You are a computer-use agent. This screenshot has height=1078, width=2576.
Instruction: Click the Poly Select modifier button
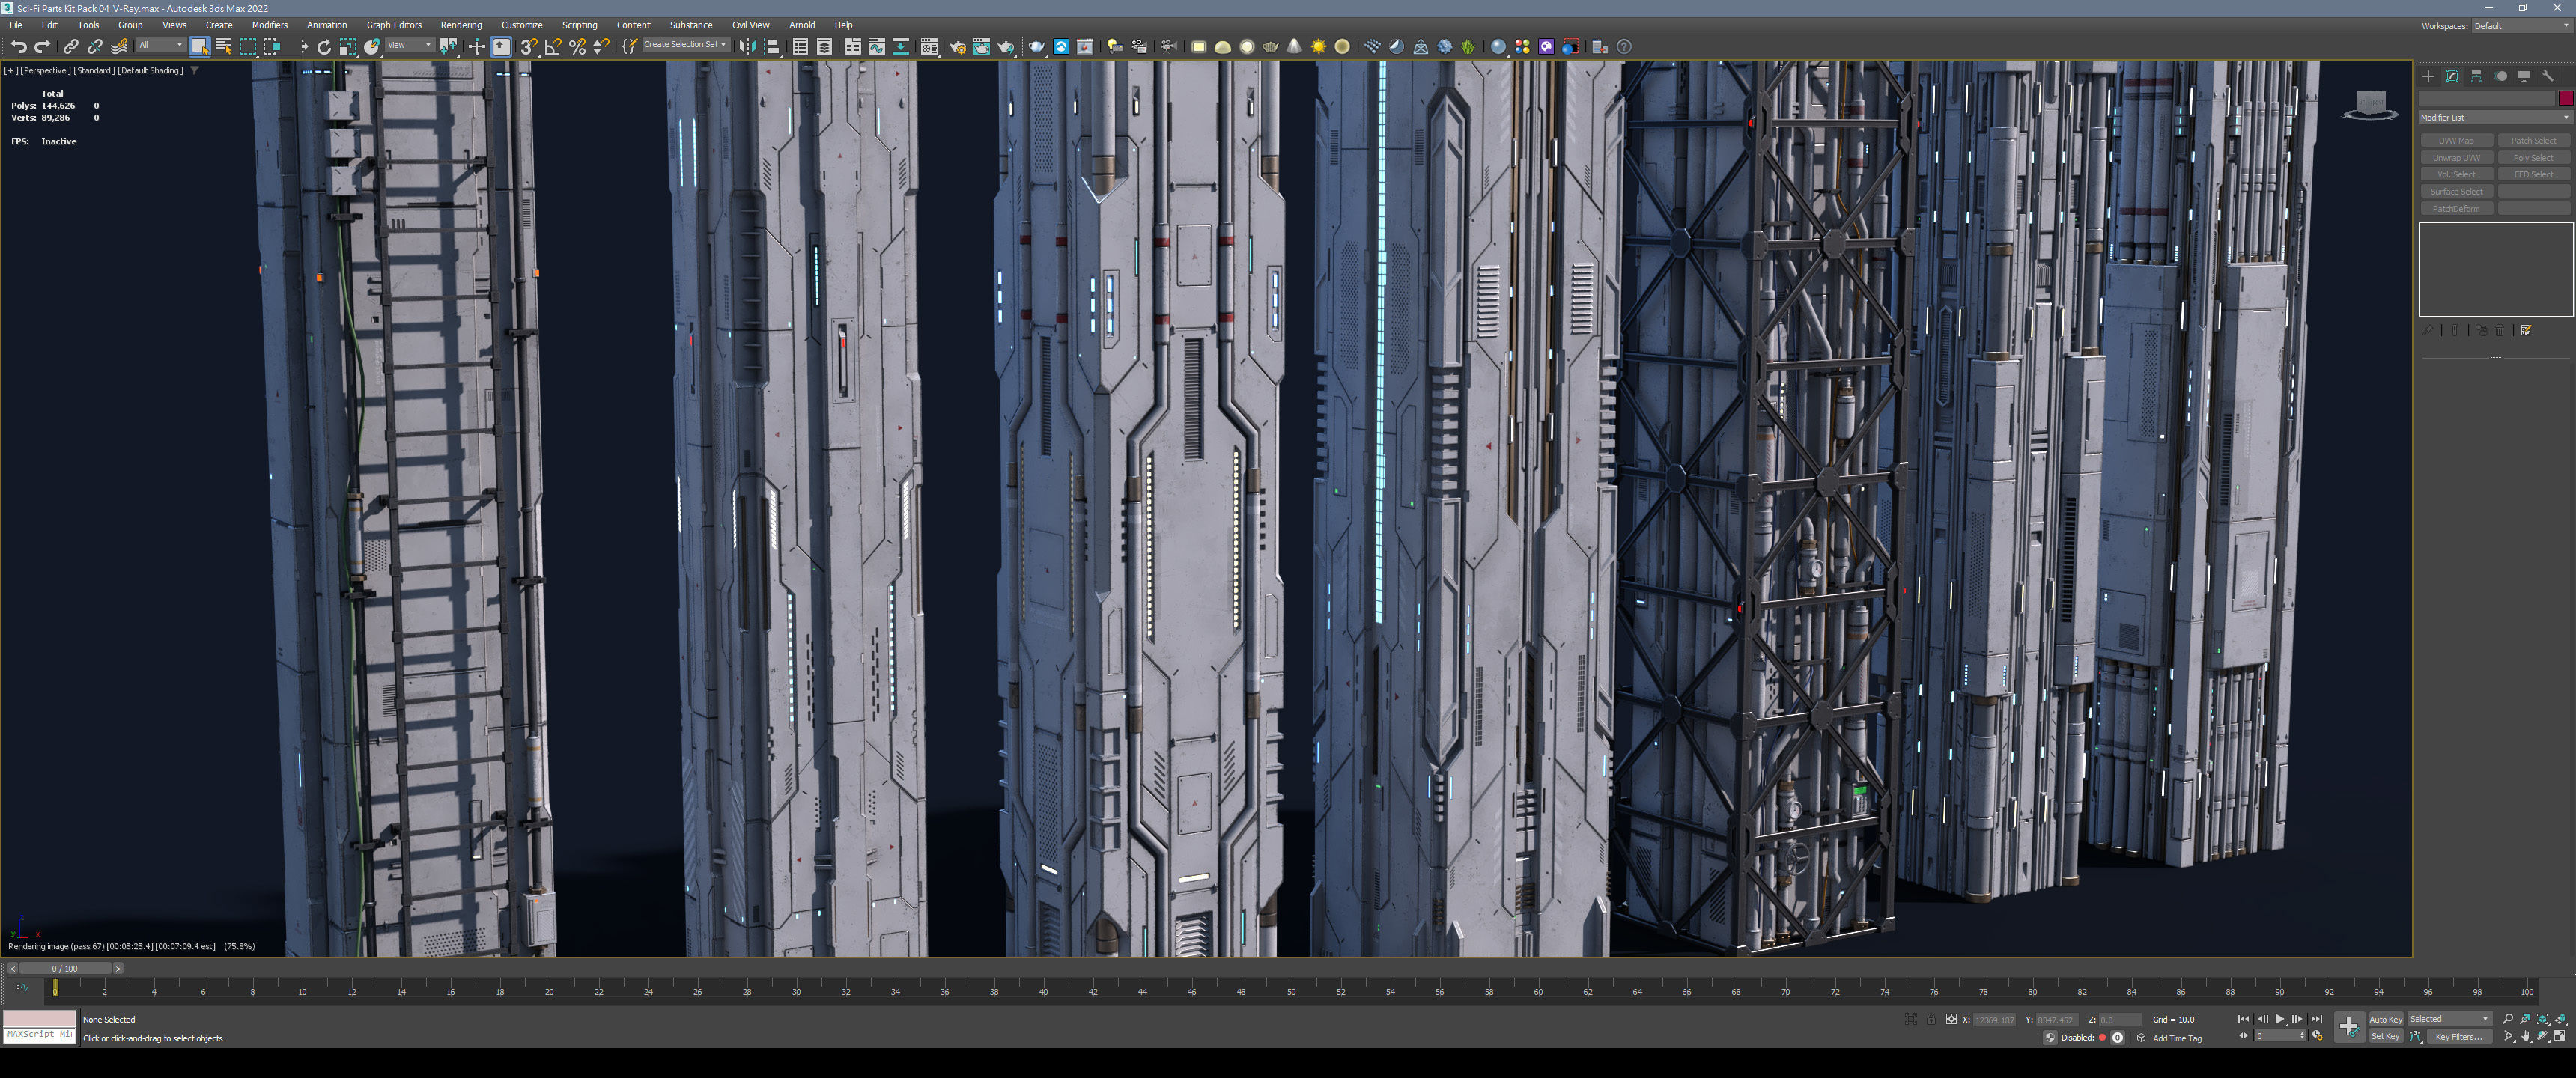(x=2533, y=158)
